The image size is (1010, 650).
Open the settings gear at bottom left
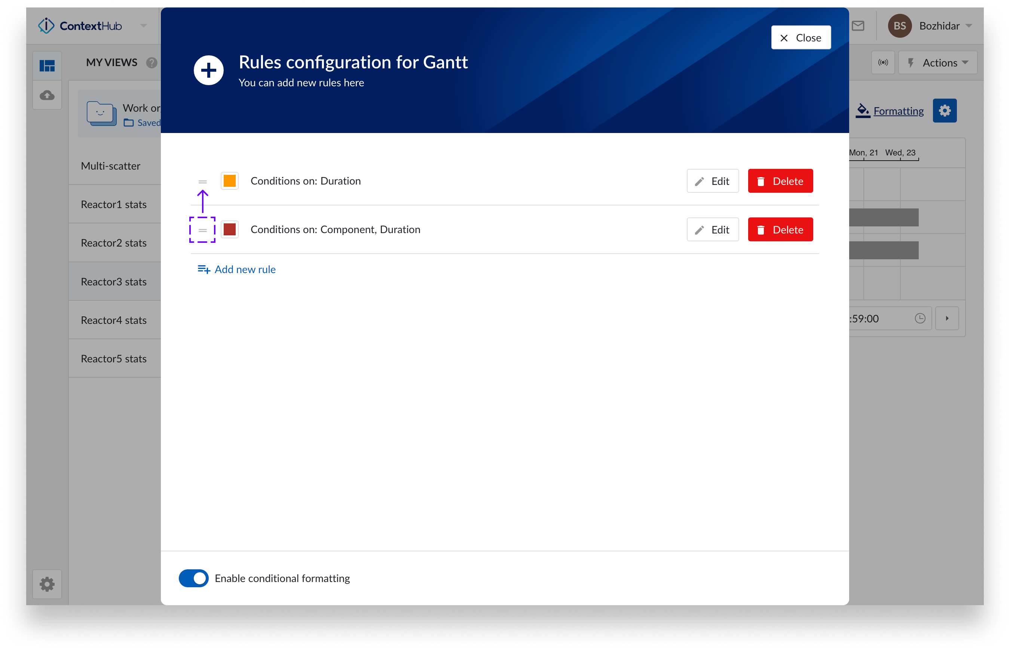tap(47, 584)
